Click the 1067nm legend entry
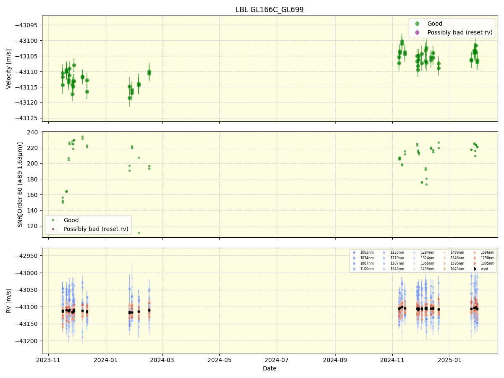 [367, 263]
